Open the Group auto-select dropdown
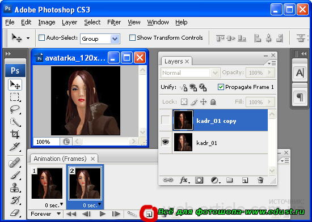Viewport: 312px width, 222px height. [x=100, y=39]
